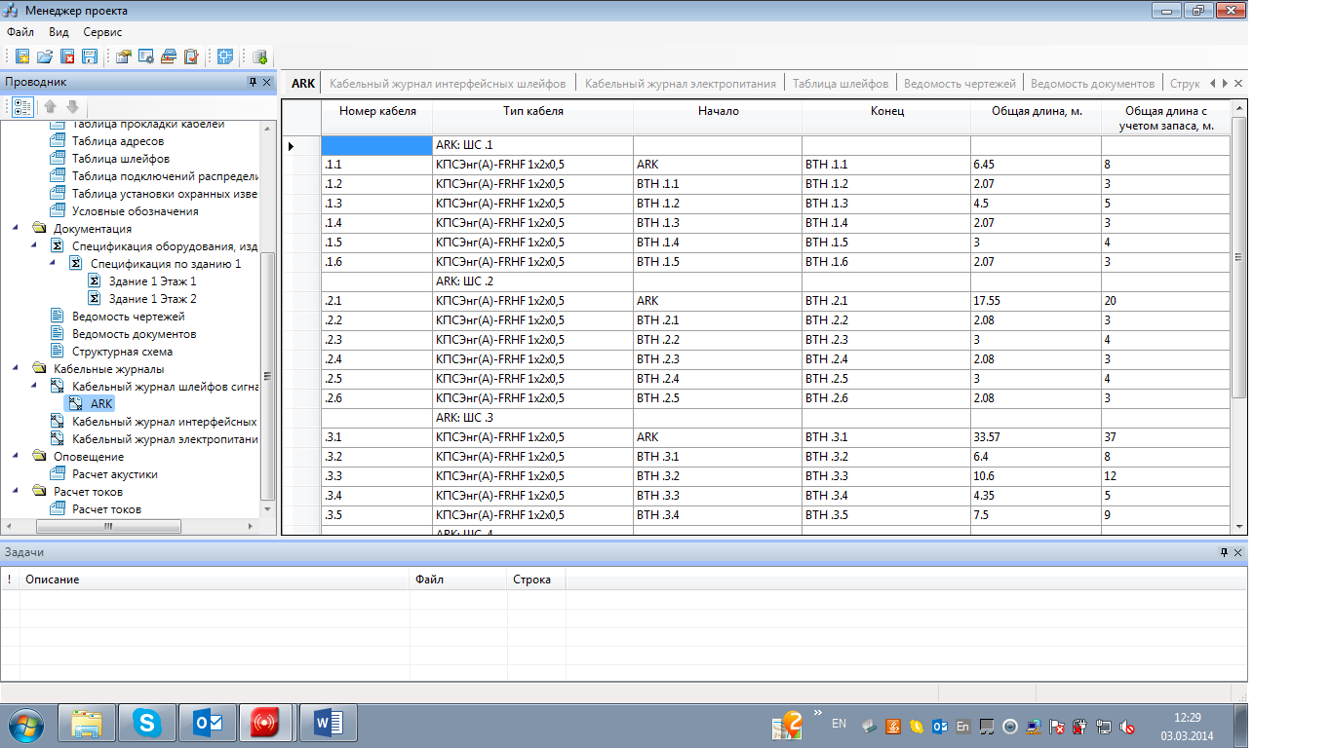
Task: Click the muted volume tray icon
Action: (1128, 727)
